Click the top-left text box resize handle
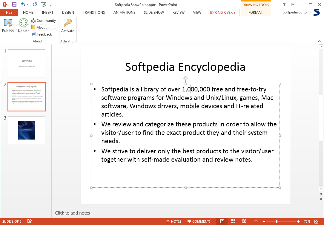324x225 pixels. click(91, 84)
